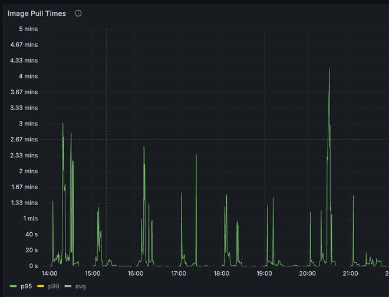Click the 16:00 label on the time axis
The image size is (389, 297).
(x=135, y=273)
